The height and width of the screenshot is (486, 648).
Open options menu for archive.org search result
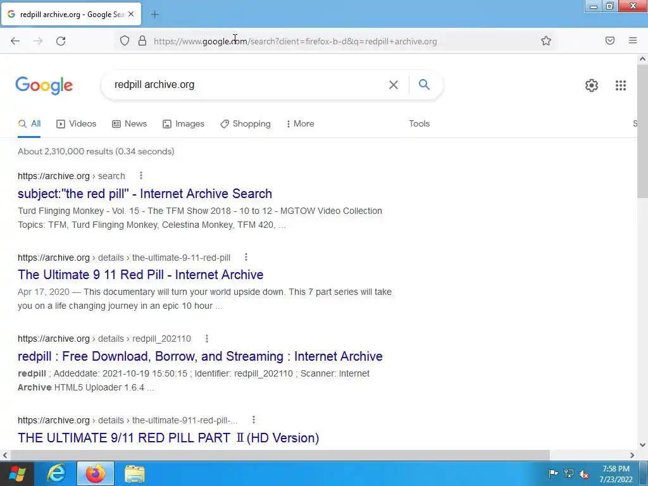[x=141, y=176]
